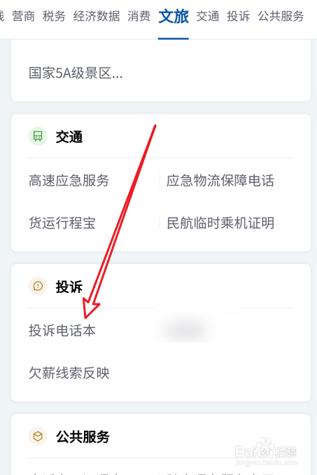This screenshot has height=475, width=317.
Task: Open the 经济数据 tab
Action: tap(97, 16)
